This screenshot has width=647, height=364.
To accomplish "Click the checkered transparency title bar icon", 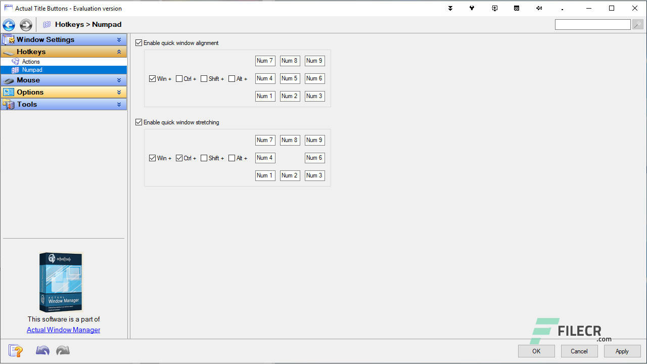I will (x=517, y=8).
